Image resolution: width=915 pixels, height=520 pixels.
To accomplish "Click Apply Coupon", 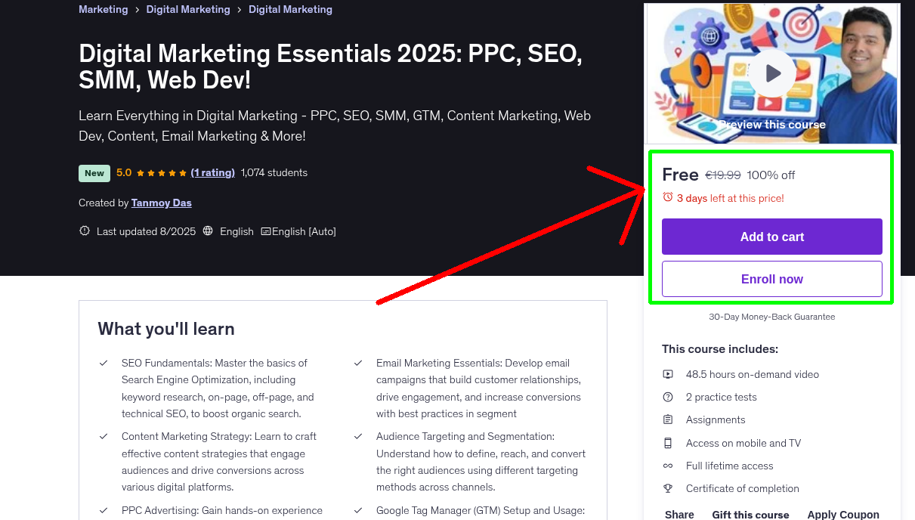I will [842, 514].
